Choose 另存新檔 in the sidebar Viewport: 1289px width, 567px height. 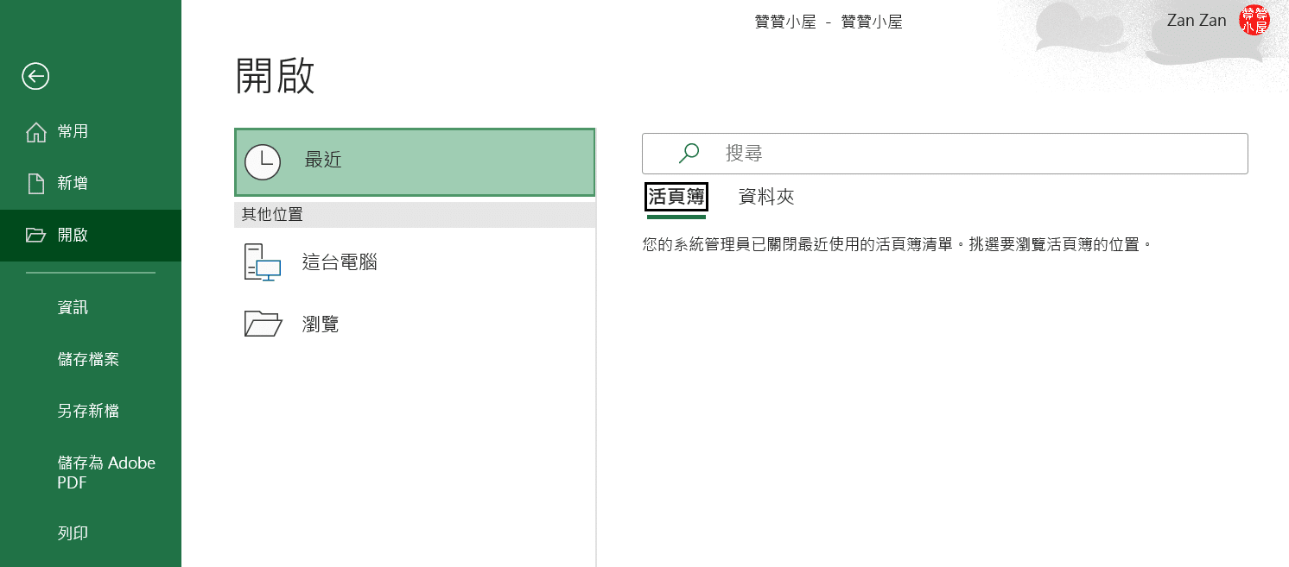click(x=88, y=411)
